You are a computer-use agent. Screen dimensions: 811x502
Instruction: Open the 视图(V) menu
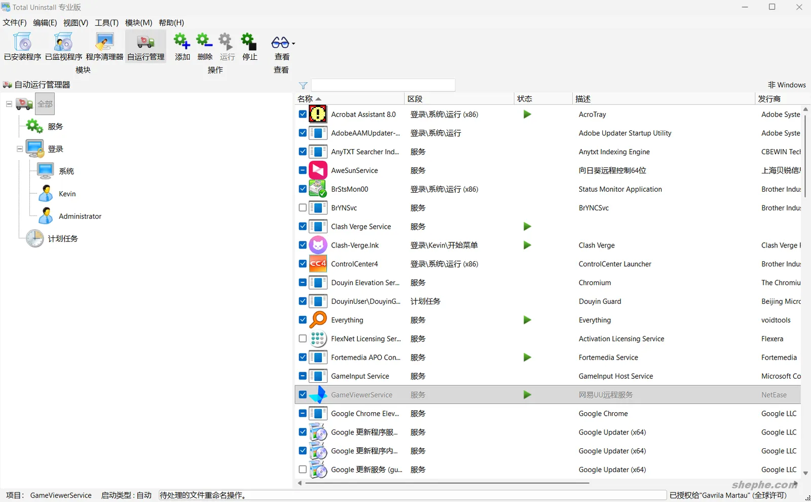point(75,22)
